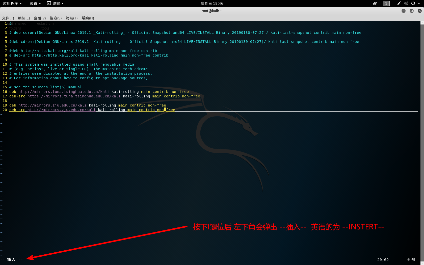Click "#deb http://http.kali.org/kali" on line 7
Image resolution: width=424 pixels, height=265 pixels.
43,51
